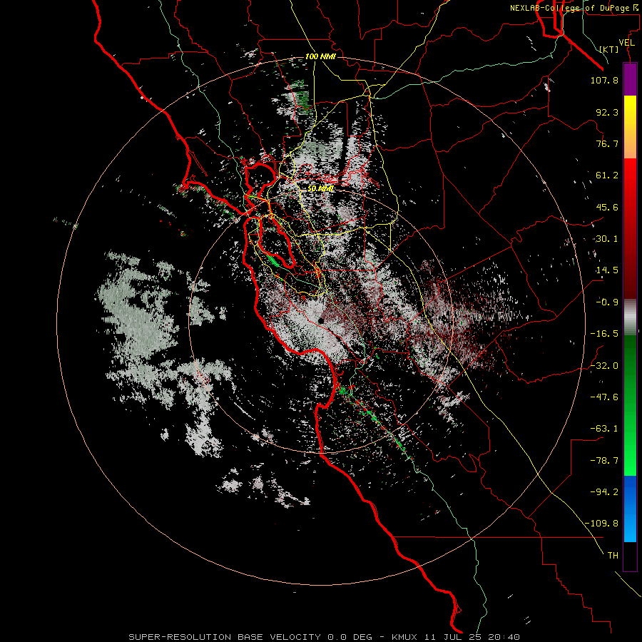Select the -94.2 scale value

pos(604,491)
